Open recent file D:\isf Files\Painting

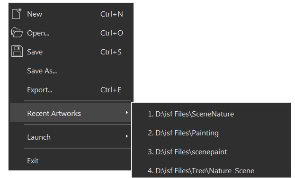(x=183, y=133)
